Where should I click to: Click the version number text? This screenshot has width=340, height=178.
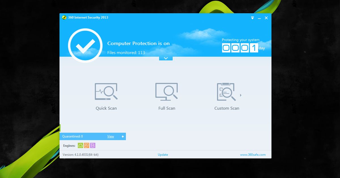pos(80,155)
